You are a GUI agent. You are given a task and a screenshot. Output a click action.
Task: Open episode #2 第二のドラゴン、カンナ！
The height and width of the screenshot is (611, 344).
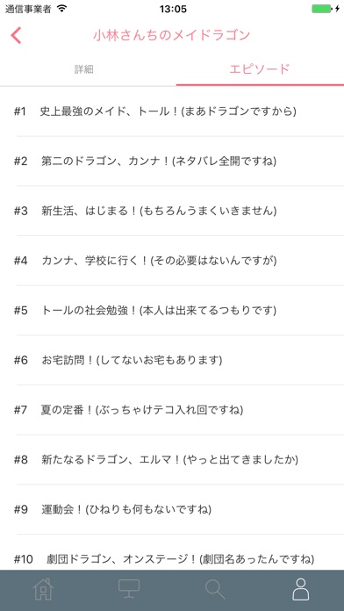point(172,161)
